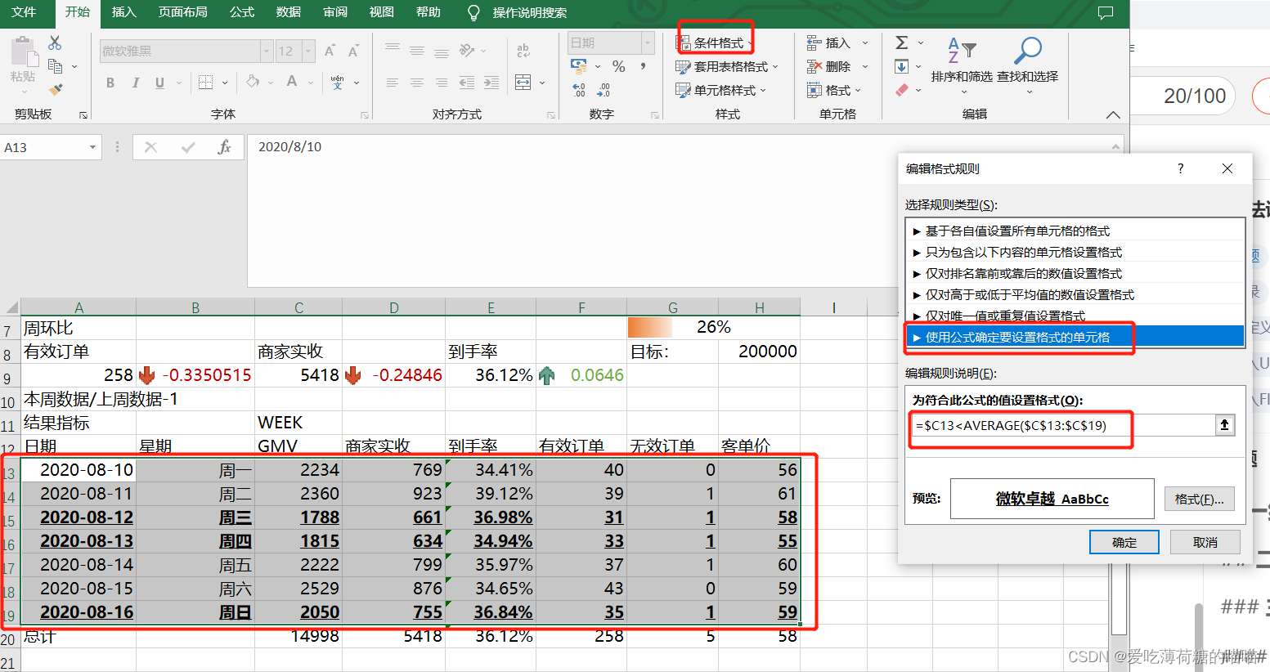Click the Decrease Indent icon

coord(467,83)
